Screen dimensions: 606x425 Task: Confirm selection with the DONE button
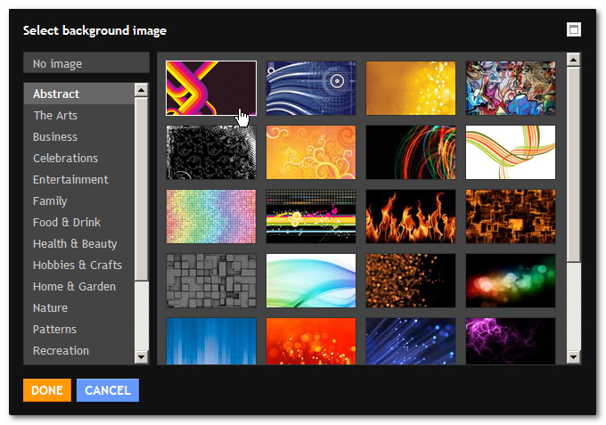pyautogui.click(x=47, y=390)
